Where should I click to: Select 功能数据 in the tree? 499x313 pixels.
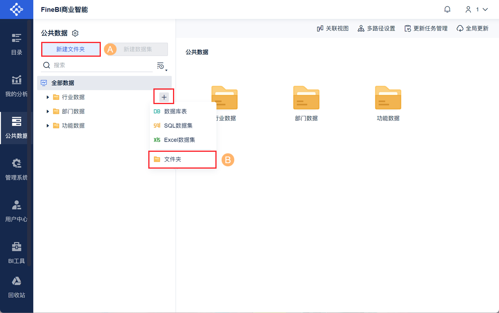click(x=73, y=126)
